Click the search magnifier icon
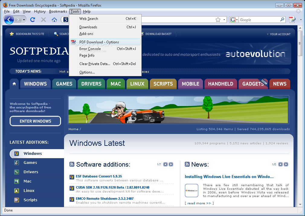The image size is (305, 216). (x=282, y=19)
